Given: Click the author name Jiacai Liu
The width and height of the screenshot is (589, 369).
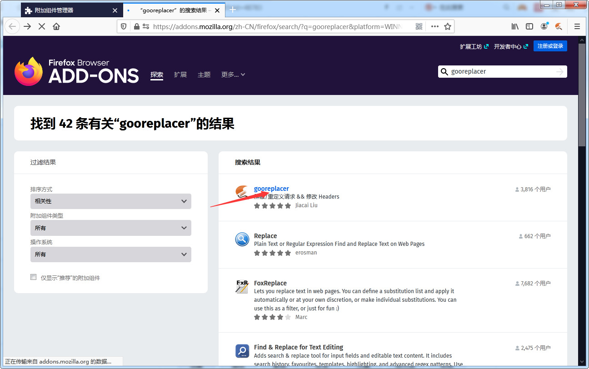Looking at the screenshot, I should (306, 205).
